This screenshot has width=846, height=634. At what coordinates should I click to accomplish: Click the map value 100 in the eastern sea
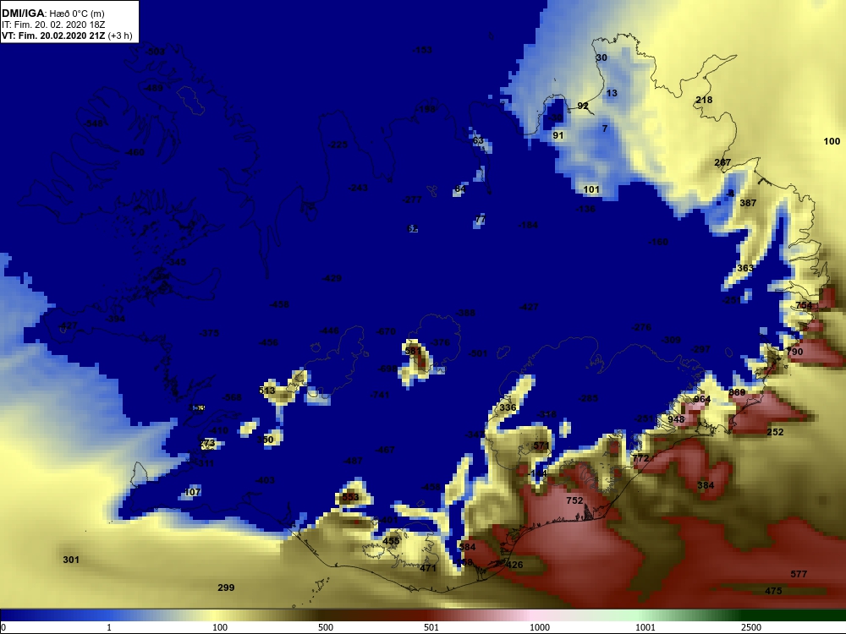click(832, 141)
